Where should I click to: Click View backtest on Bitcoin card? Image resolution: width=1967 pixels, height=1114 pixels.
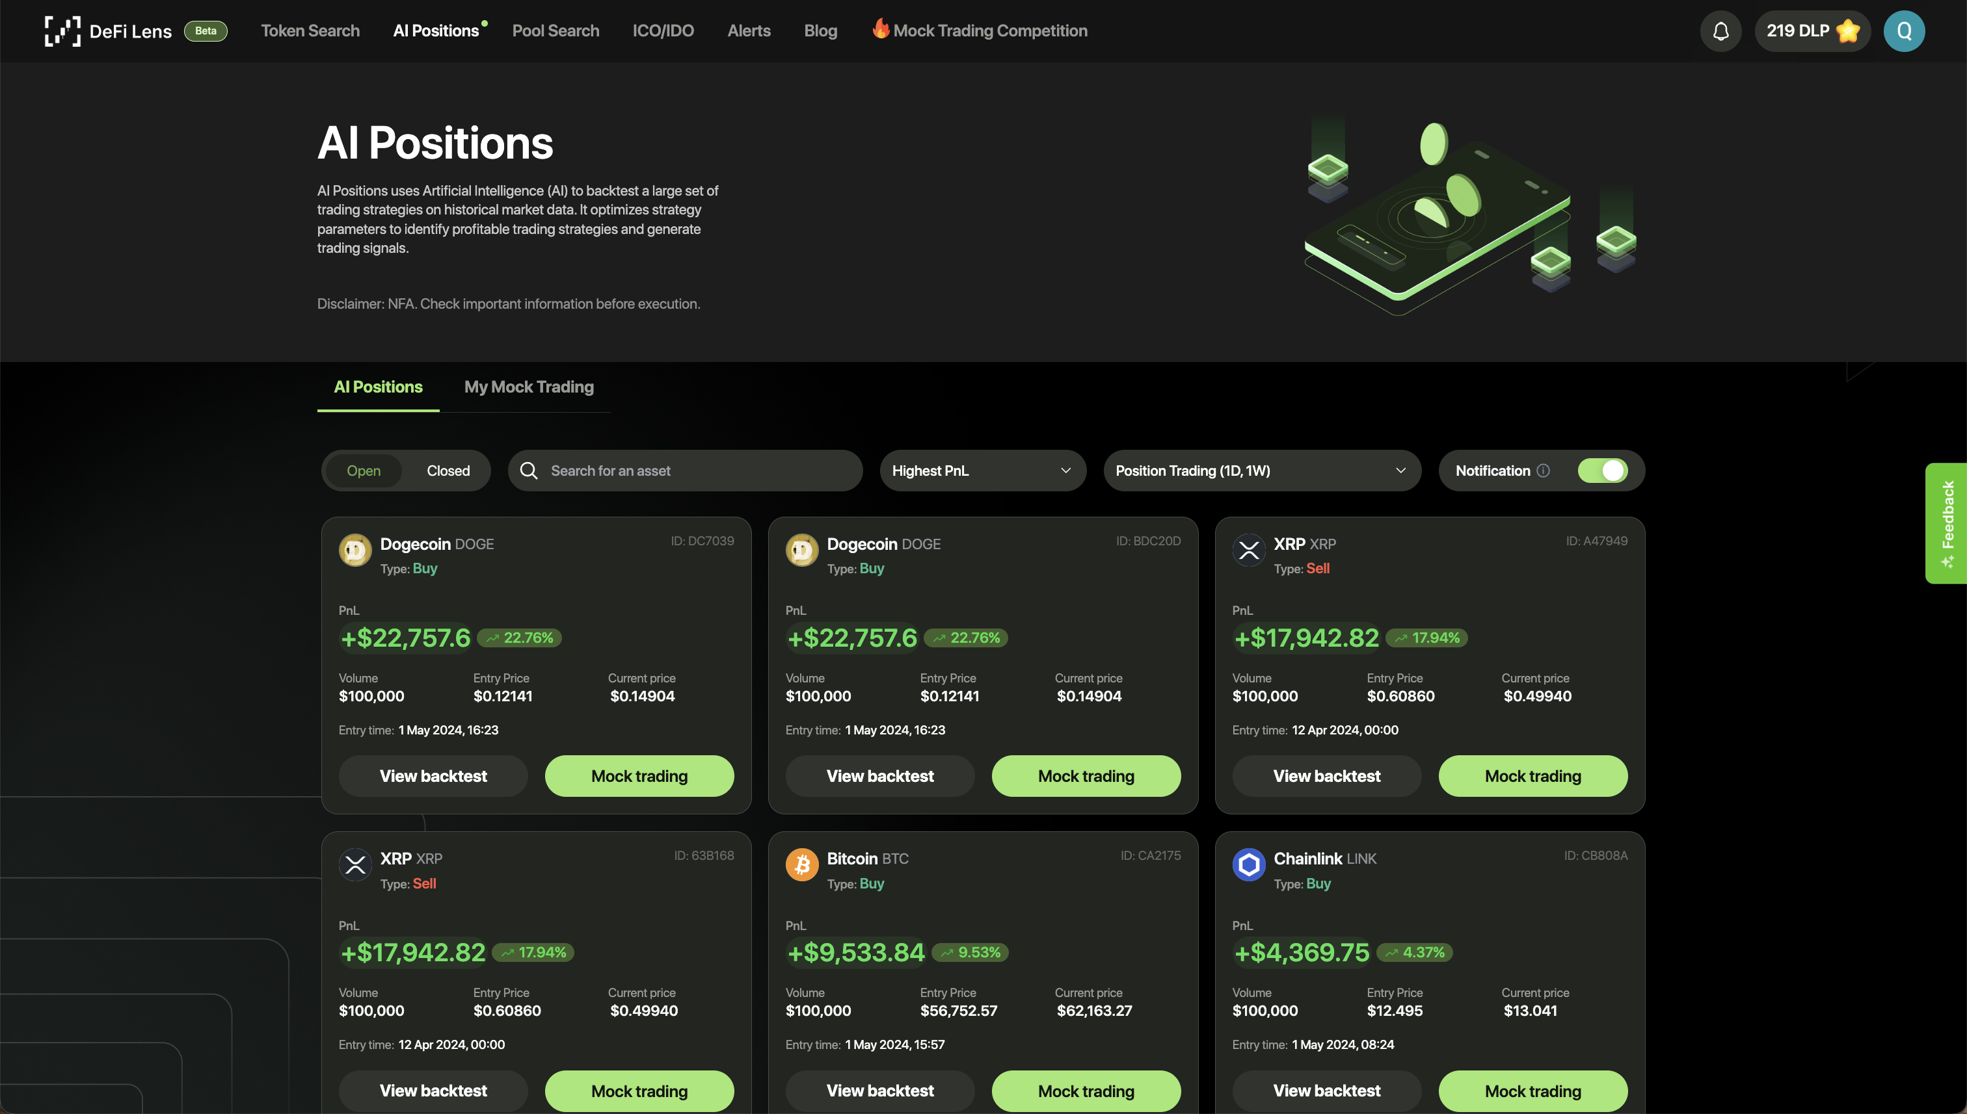[880, 1091]
